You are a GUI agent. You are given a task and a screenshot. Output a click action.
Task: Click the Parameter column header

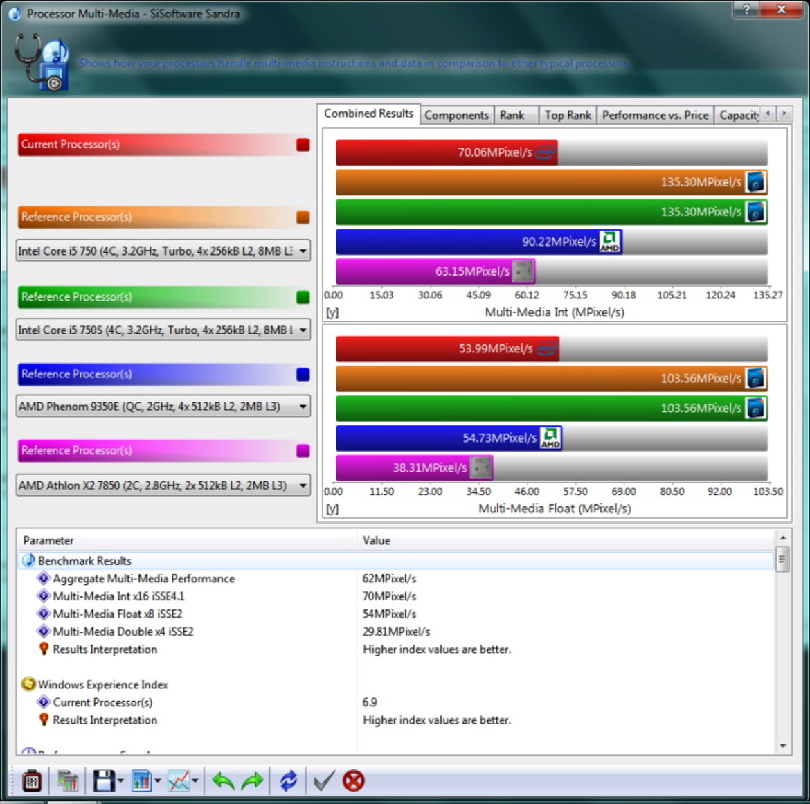point(187,540)
